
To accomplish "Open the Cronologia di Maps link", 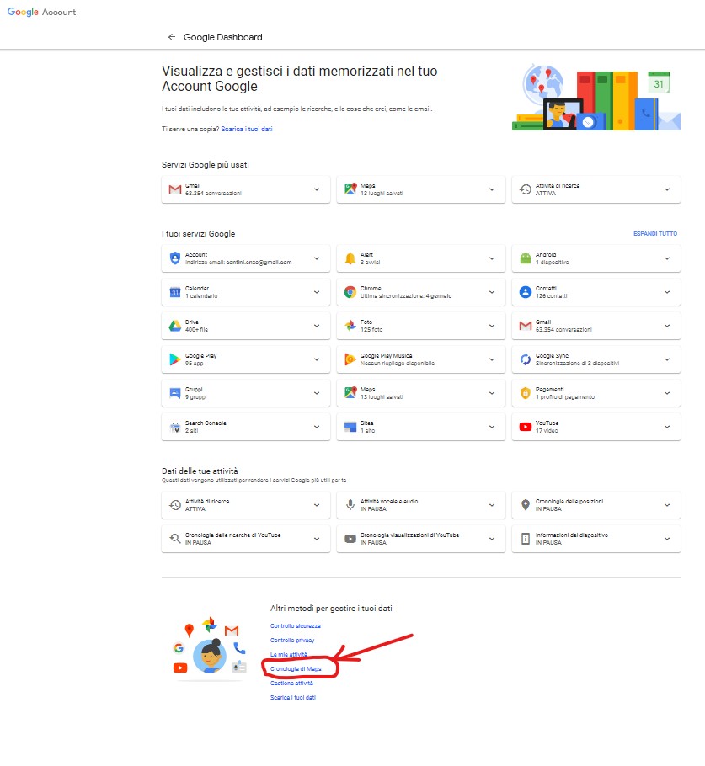I will [x=296, y=668].
